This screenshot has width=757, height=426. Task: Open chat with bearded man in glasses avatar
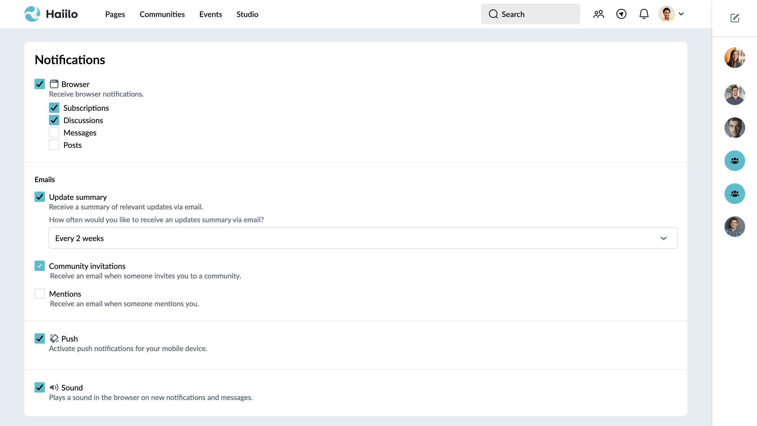[735, 95]
